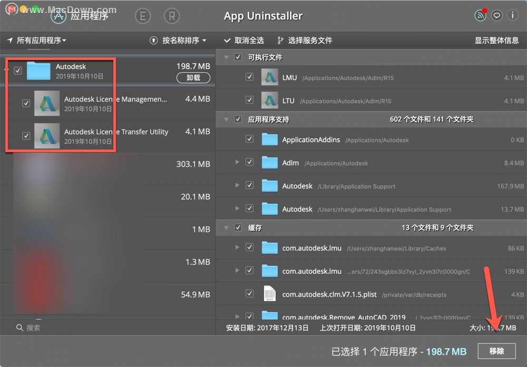Click the com.autodesk.lmu folder icon in Library/Caches

269,248
